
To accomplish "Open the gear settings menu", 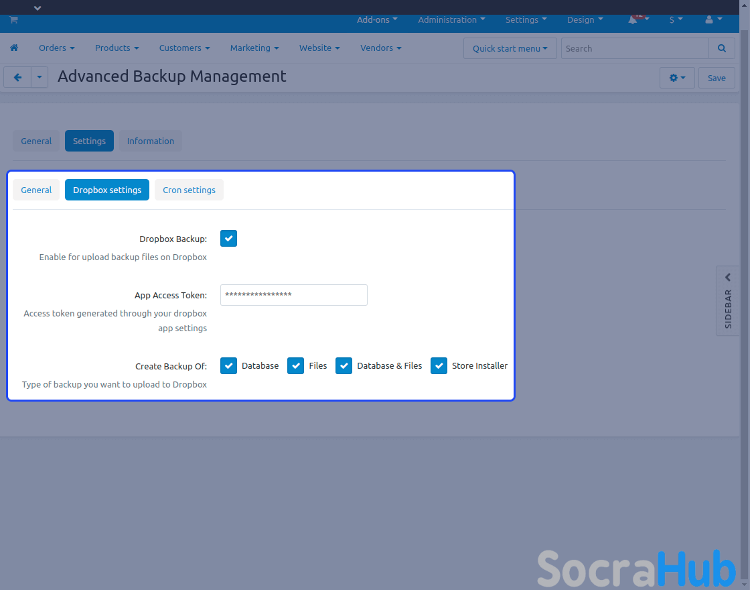I will [x=677, y=78].
